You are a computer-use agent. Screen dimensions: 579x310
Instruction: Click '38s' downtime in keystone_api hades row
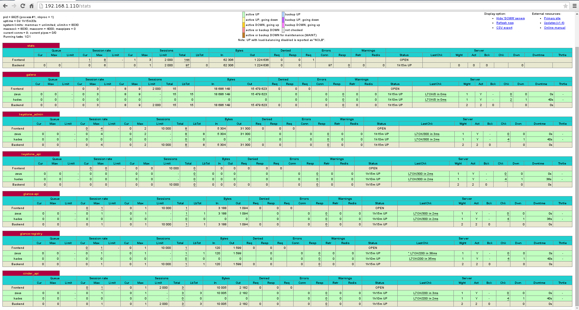[x=549, y=179]
